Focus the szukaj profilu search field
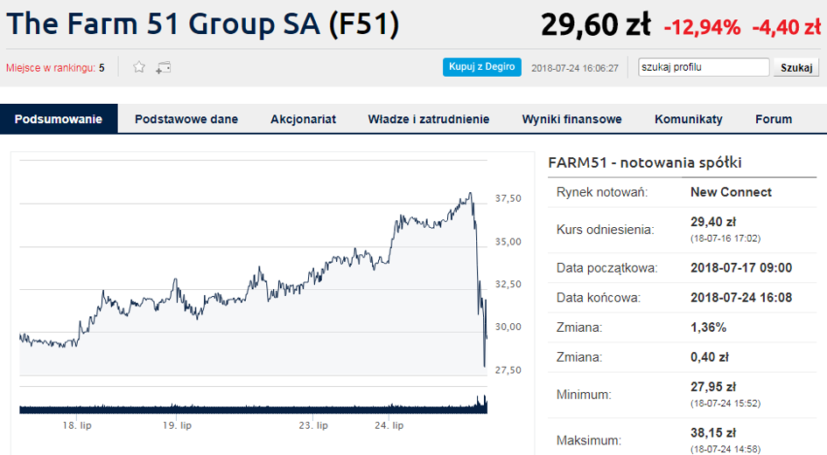Image resolution: width=827 pixels, height=455 pixels. click(703, 67)
